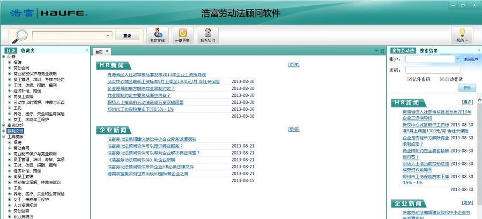Screen dimensions: 482x219
Task: Open 武汉中心城区最低工资标准 center link
Action: pyautogui.click(x=164, y=82)
